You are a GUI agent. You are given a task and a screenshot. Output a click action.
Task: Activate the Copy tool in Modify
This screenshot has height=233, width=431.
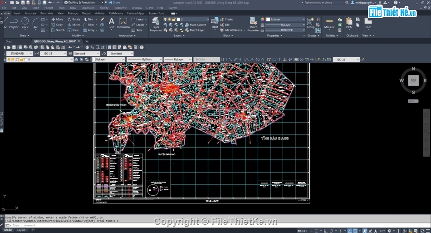[x=57, y=25]
